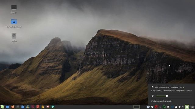Launch Firefox from the panel
Screen dimensions: 195x109
(x=13, y=107)
